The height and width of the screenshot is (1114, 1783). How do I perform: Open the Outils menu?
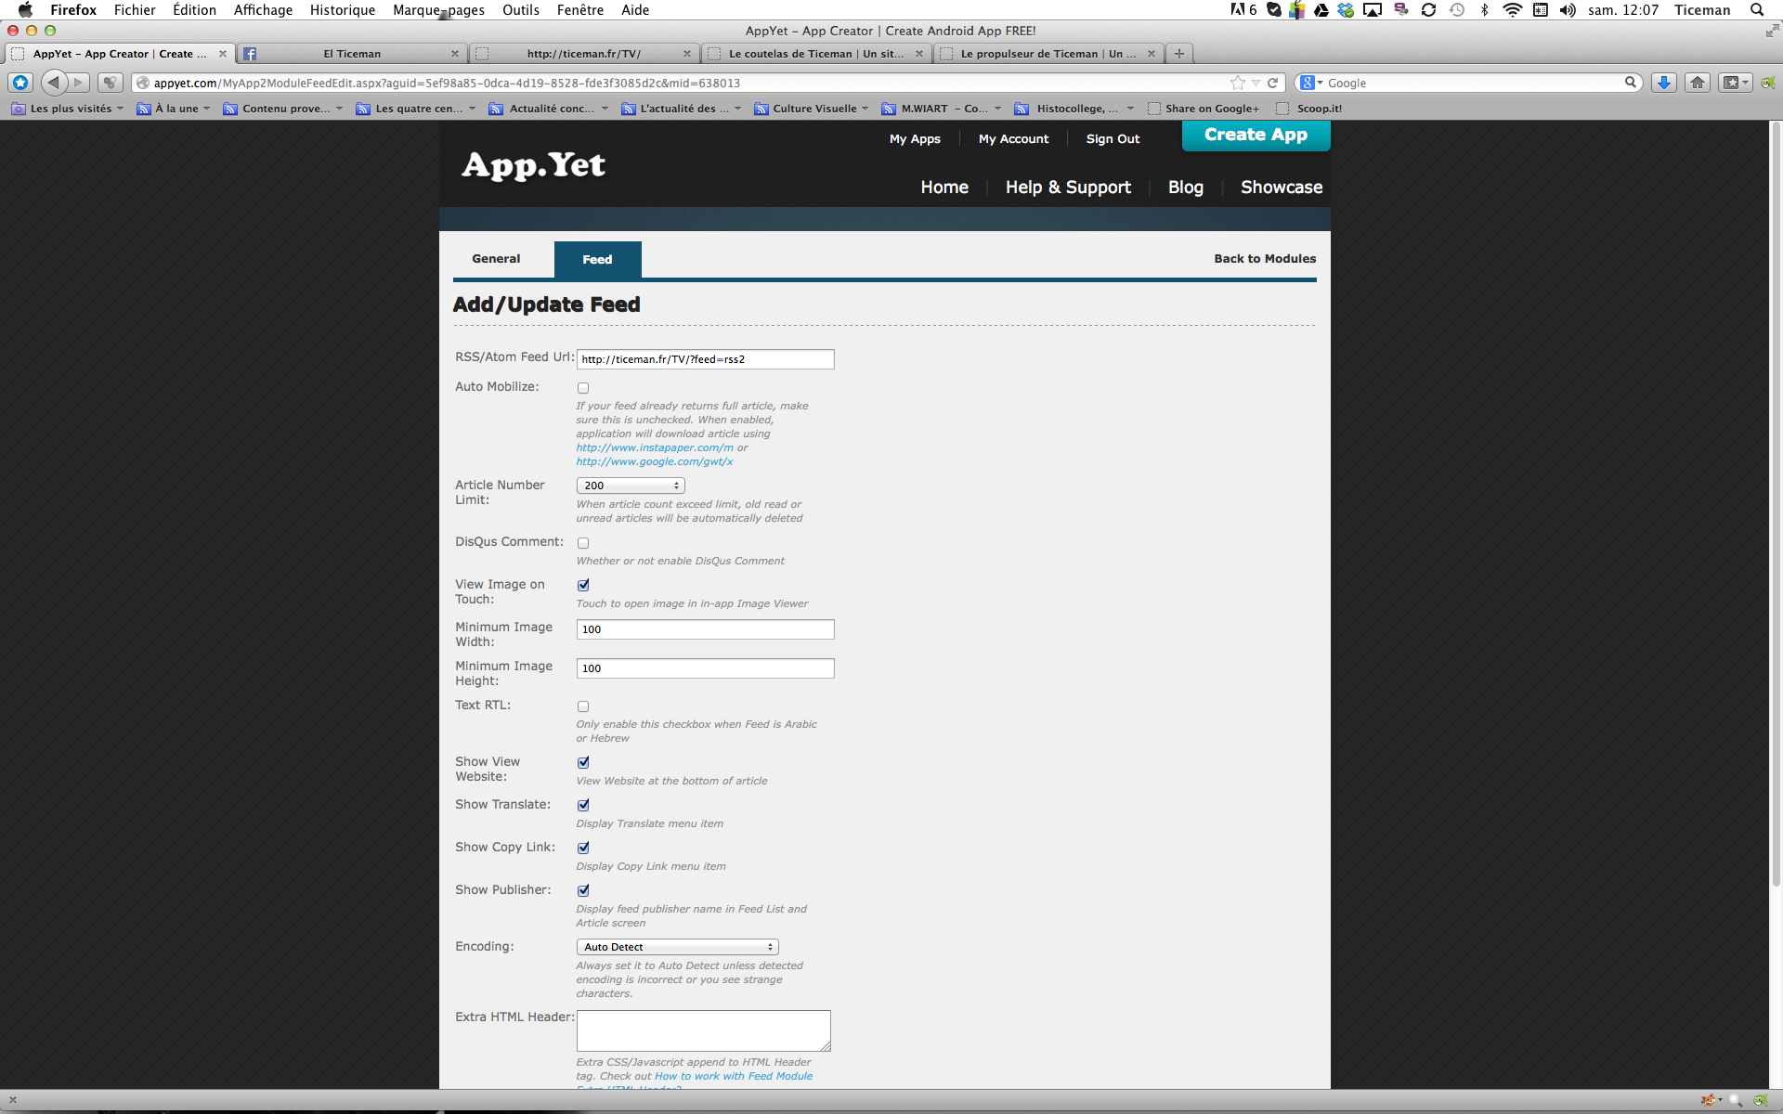tap(520, 10)
